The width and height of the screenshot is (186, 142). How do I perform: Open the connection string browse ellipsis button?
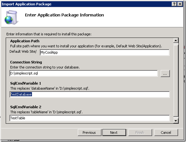[165, 74]
